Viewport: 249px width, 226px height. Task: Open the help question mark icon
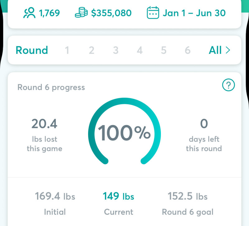pyautogui.click(x=228, y=85)
